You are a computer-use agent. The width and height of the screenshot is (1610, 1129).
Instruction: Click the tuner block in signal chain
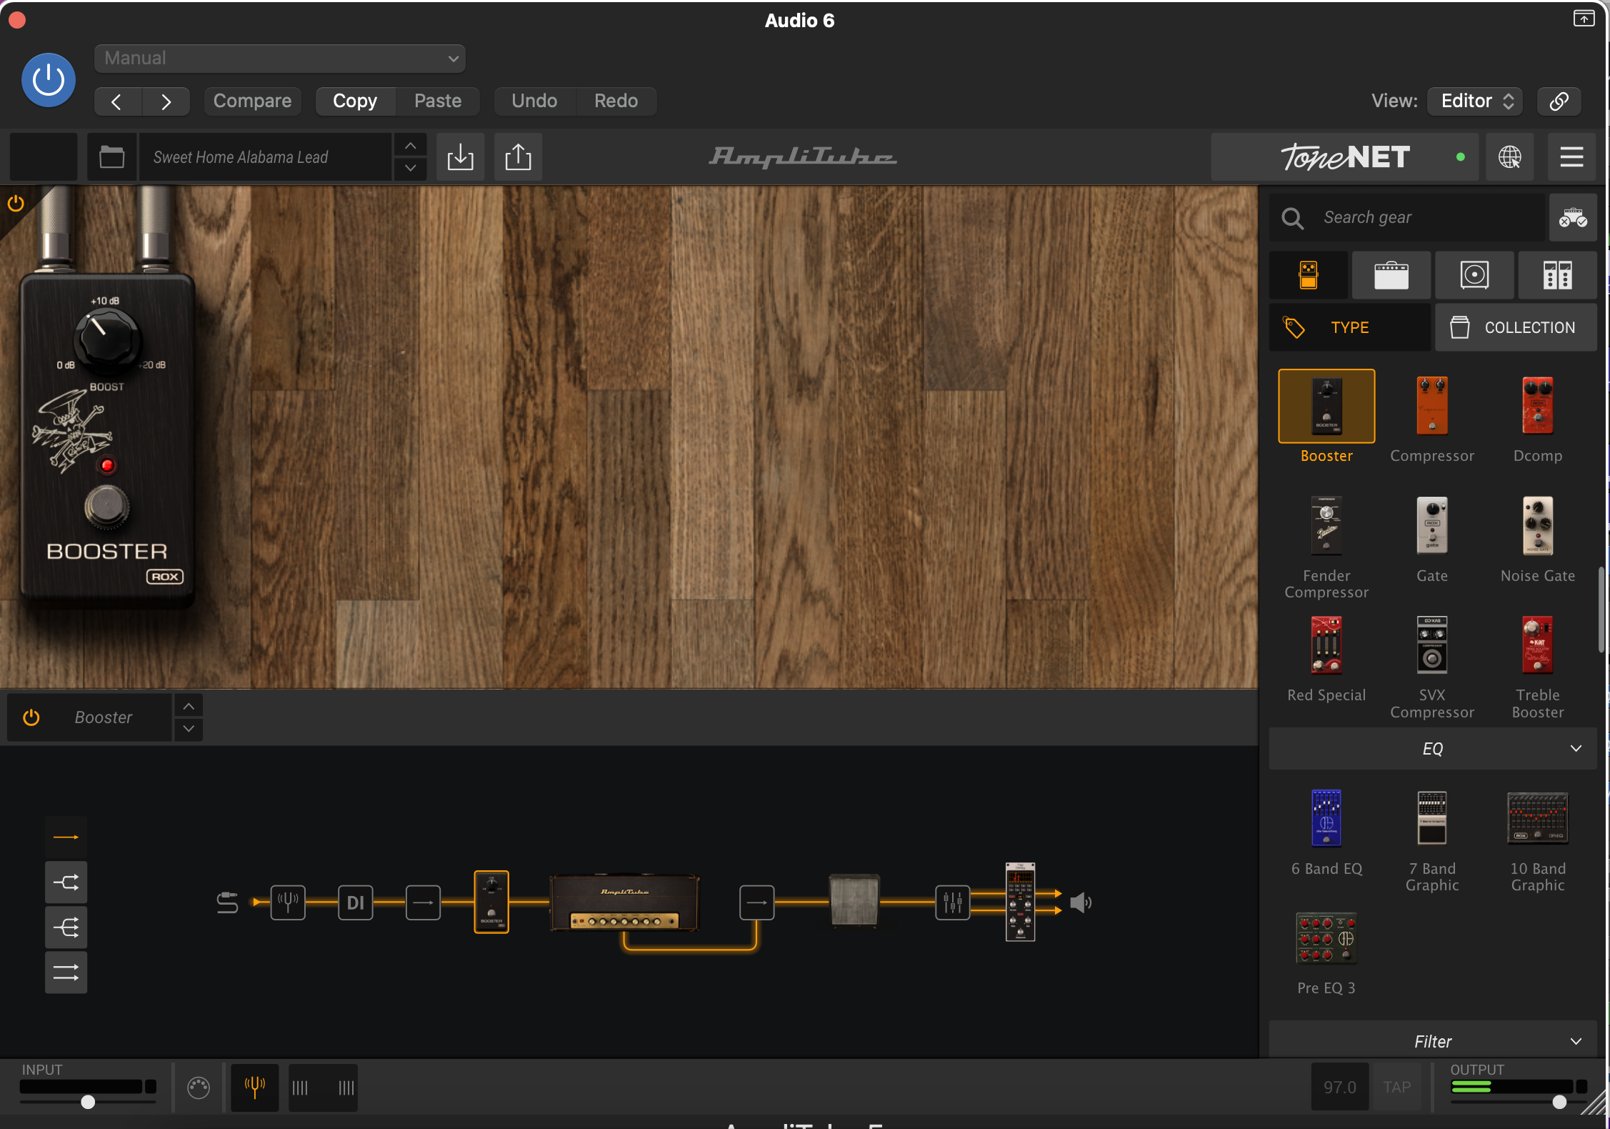point(288,902)
